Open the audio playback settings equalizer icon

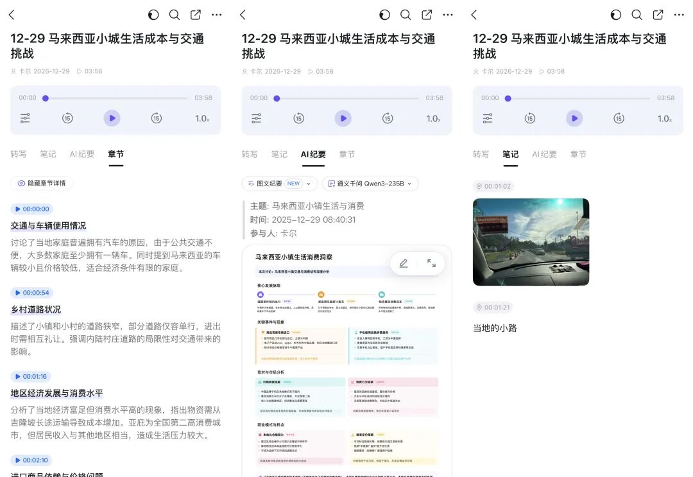click(24, 118)
